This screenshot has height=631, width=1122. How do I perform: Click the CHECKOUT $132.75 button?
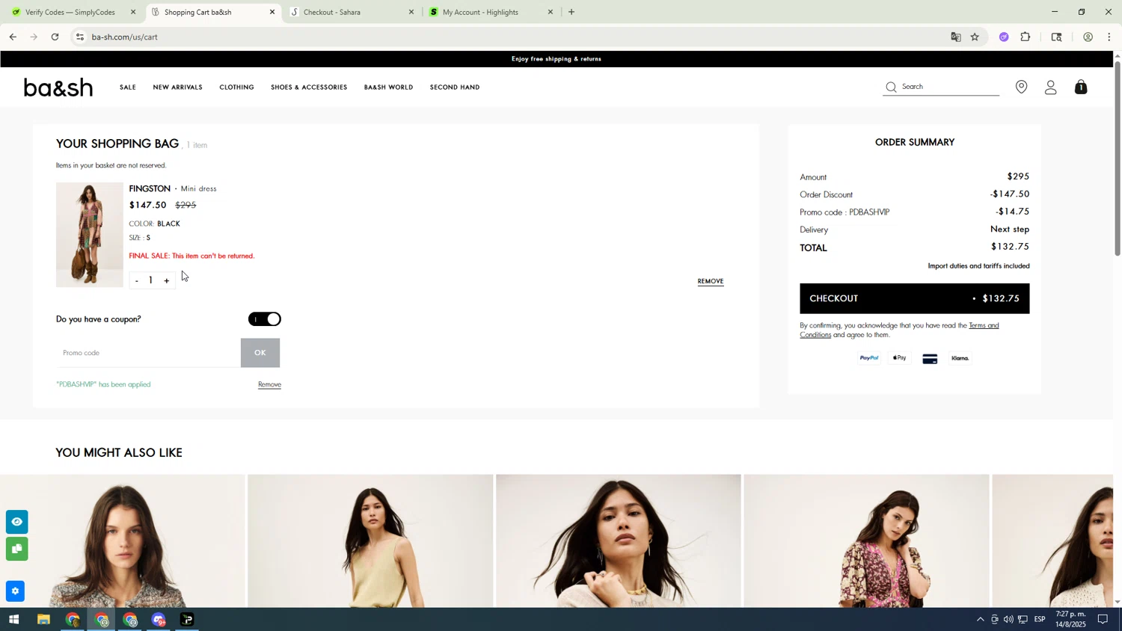coord(914,298)
